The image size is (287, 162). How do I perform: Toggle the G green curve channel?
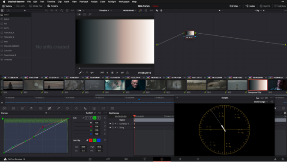(94, 118)
